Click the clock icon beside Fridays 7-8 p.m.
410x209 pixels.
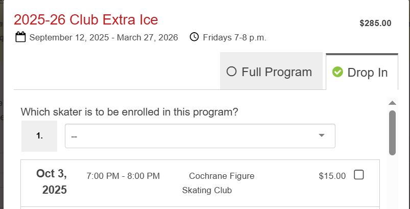194,37
